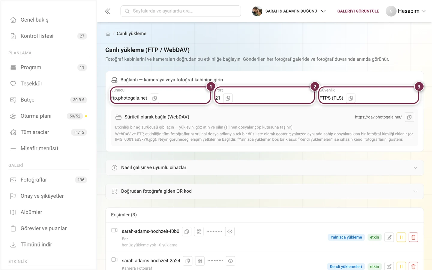This screenshot has height=270, width=432.
Task: Click the Kendi yüklemeleri permission badge
Action: [x=346, y=267]
